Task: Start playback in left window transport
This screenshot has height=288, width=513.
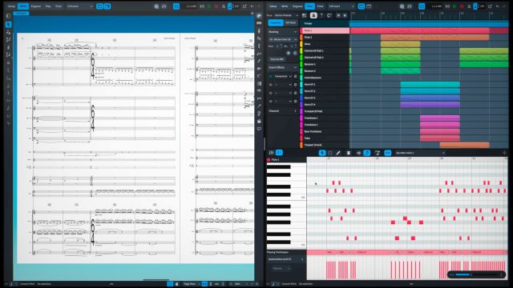Action: click(209, 6)
